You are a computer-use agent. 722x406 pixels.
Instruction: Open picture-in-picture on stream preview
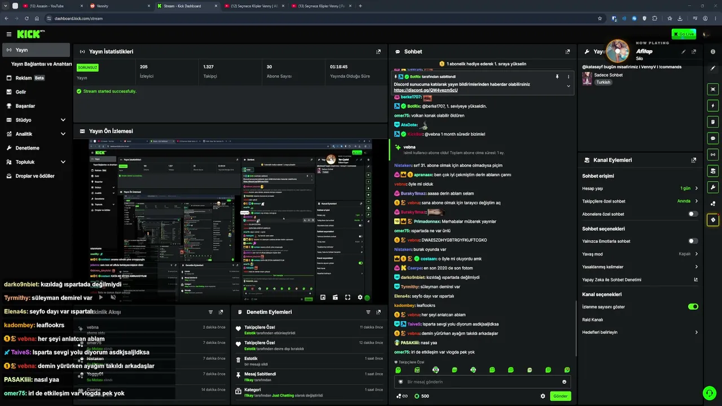coord(323,298)
